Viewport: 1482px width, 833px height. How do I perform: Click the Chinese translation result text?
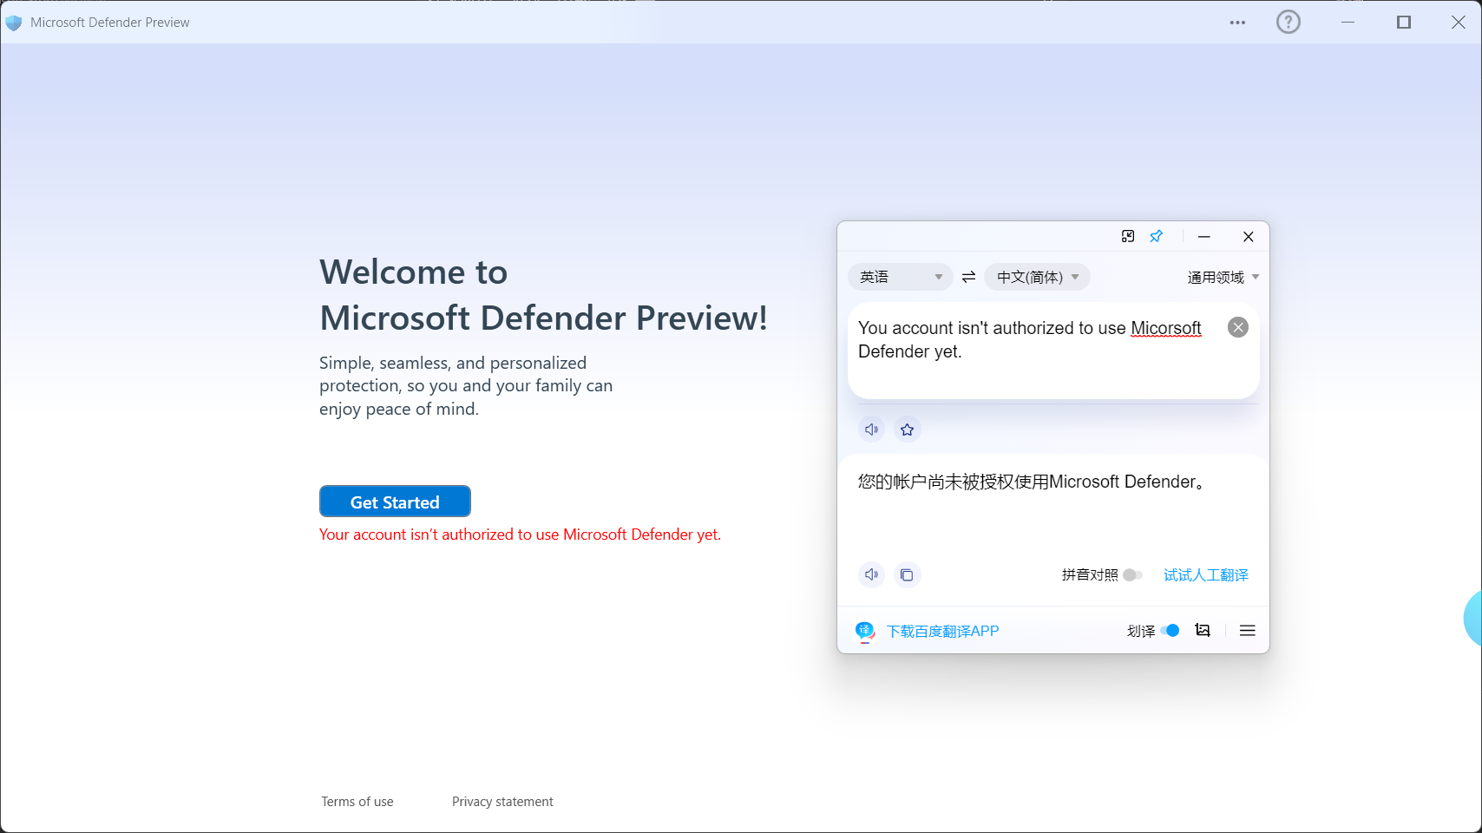(x=1031, y=482)
